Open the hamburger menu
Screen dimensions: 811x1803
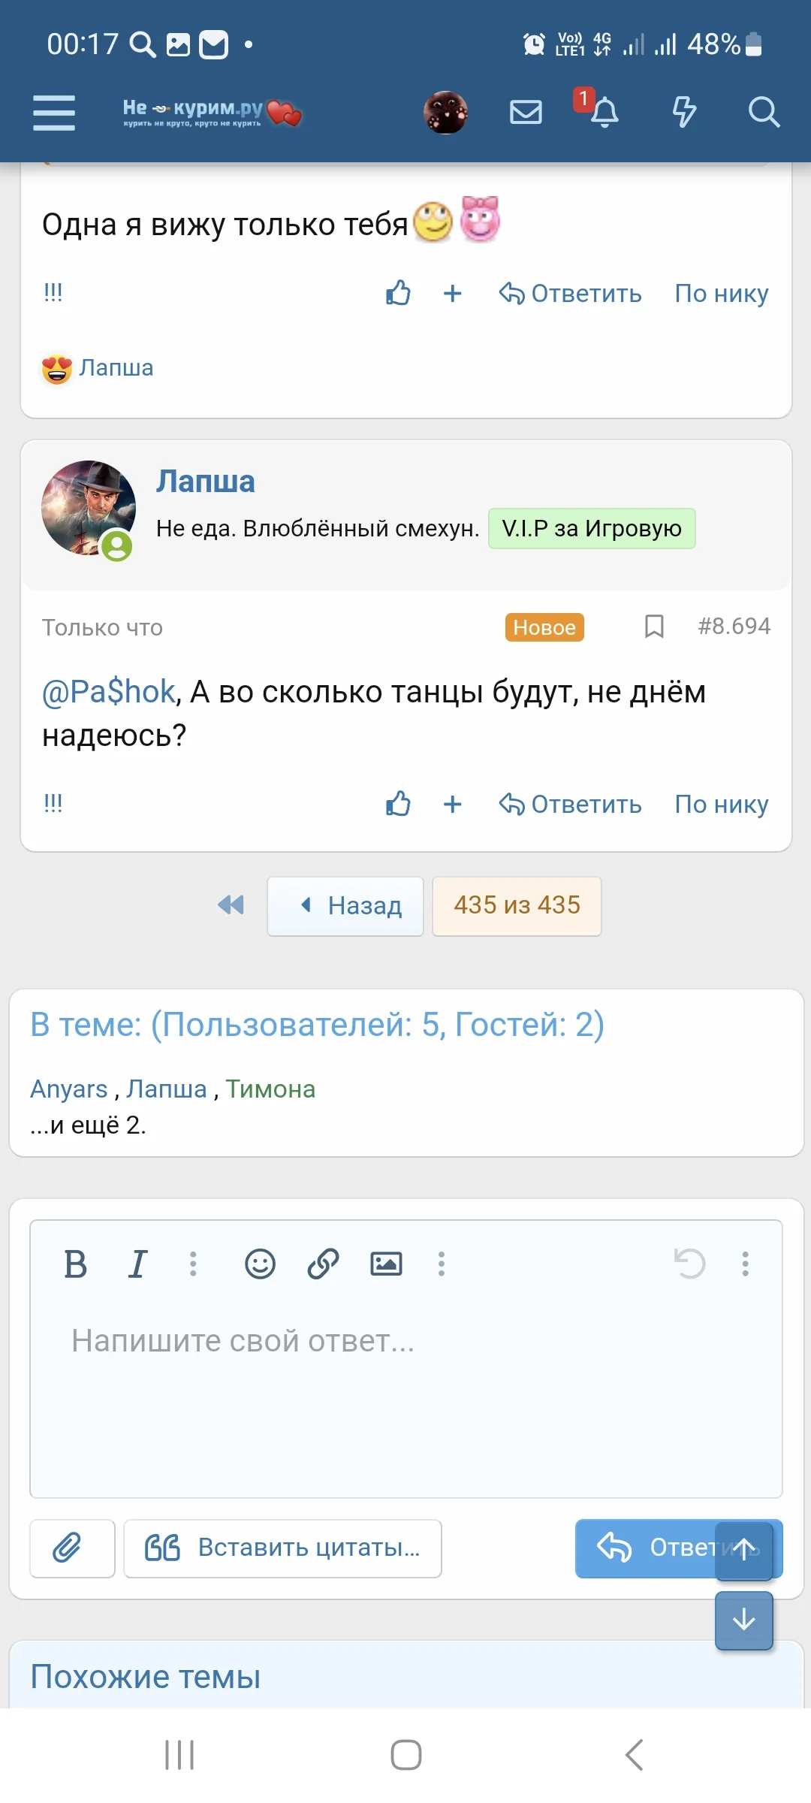(x=53, y=113)
